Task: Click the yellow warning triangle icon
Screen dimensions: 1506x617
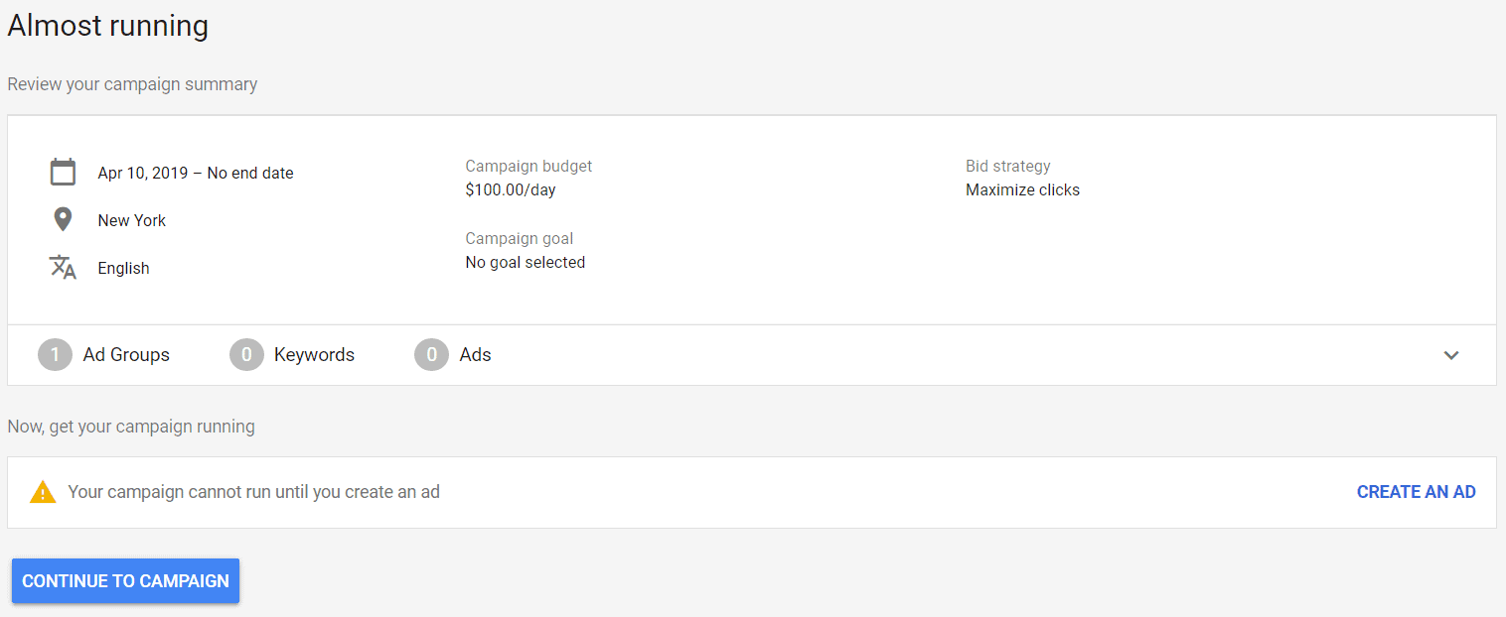Action: [42, 491]
